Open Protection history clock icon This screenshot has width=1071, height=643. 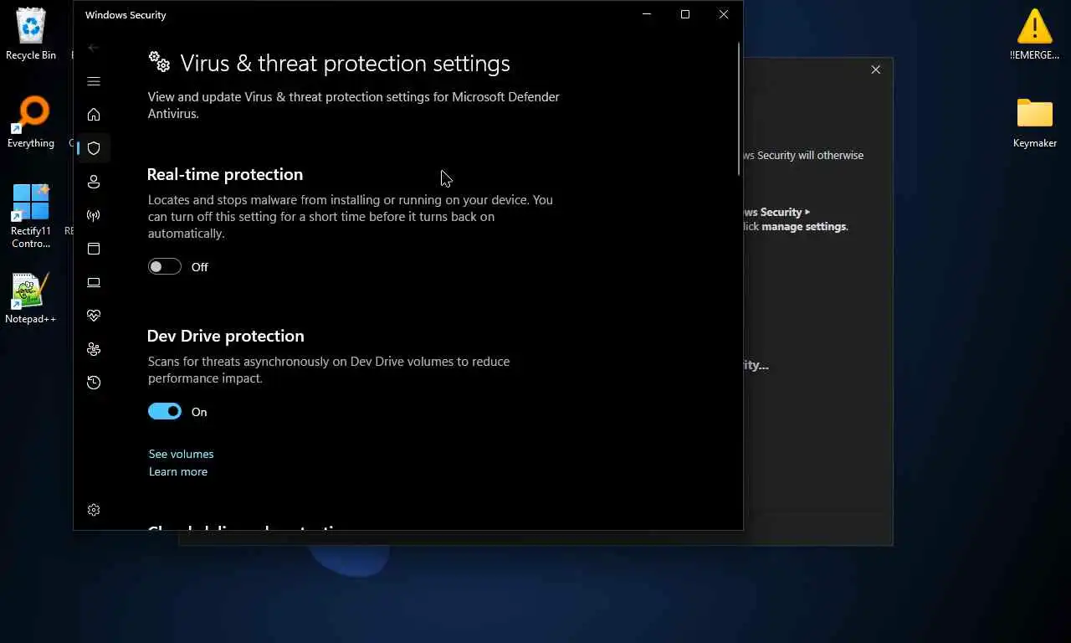pos(94,383)
